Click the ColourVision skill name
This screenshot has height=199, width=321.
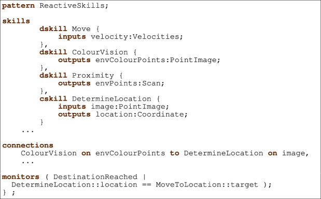[x=100, y=52]
